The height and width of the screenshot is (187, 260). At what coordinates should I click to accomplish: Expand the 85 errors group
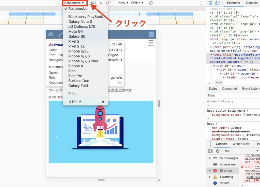[x=210, y=171]
